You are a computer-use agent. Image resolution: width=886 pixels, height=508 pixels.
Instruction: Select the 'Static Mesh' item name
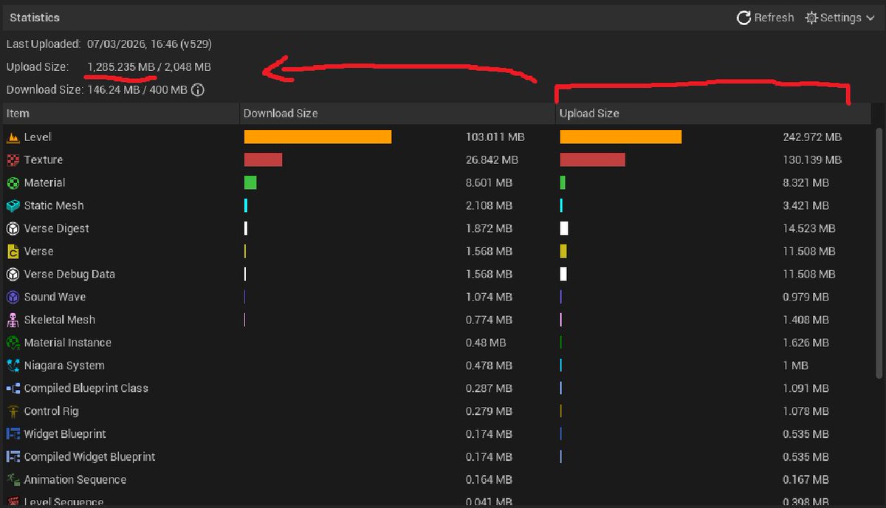54,206
